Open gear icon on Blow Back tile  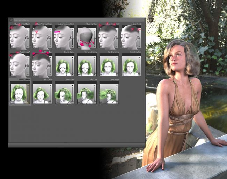[34, 102]
